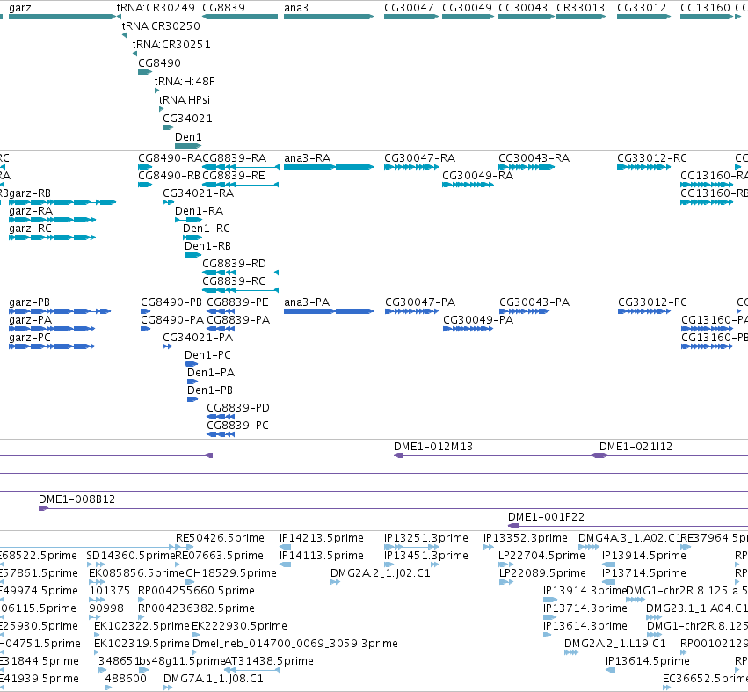The width and height of the screenshot is (748, 692).
Task: Select the DMG7A.1_1.J08.C1 EST label
Action: coord(214,679)
